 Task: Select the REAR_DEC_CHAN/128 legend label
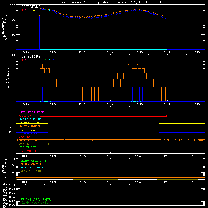34,168
